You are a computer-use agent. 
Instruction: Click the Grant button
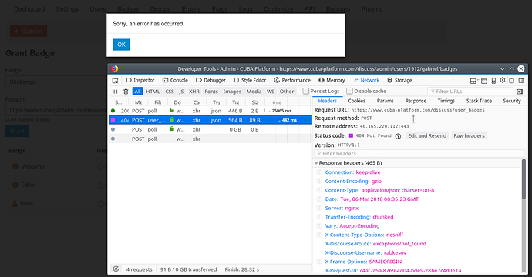pos(17,132)
